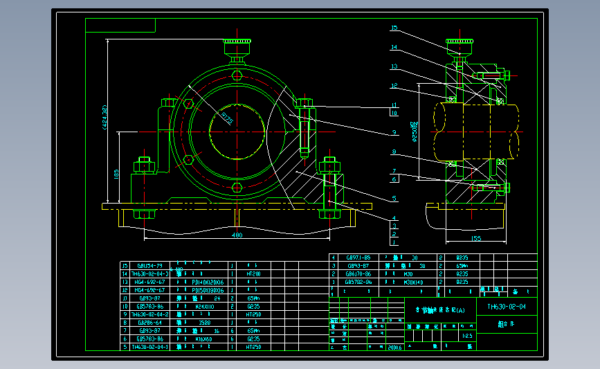Image resolution: width=600 pixels, height=369 pixels.
Task: Click the TH630-02-04-1 parts list cell
Action: (149, 347)
